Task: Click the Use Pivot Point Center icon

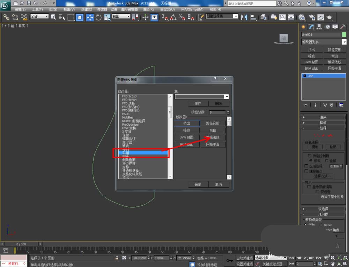Action: pyautogui.click(x=135, y=17)
